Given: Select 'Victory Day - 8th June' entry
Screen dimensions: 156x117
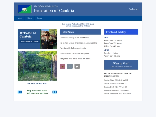Looking at the screenshot, I should (112, 56).
